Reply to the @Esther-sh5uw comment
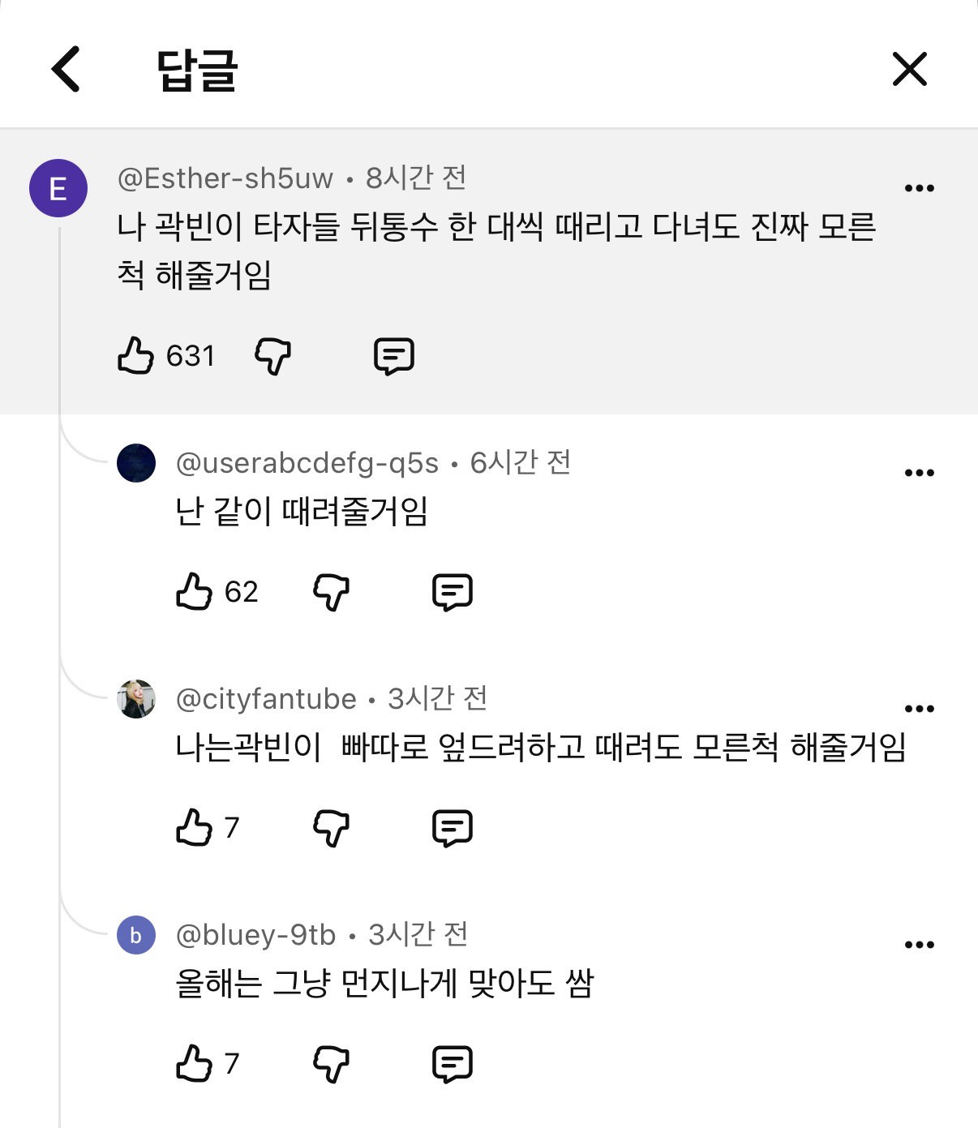Image resolution: width=978 pixels, height=1128 pixels. (394, 356)
